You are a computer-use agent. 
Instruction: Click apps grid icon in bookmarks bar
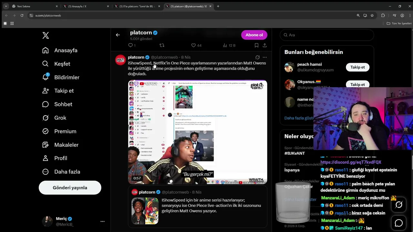[x=12, y=24]
